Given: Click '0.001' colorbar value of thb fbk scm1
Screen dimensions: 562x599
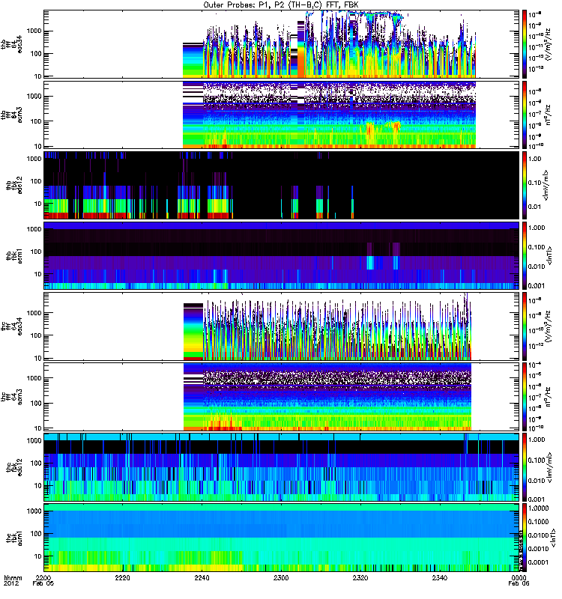Looking at the screenshot, I should pyautogui.click(x=537, y=286).
